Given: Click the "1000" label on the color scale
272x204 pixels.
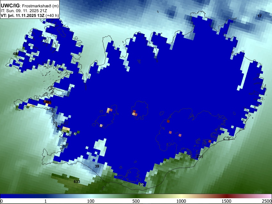Looking at the screenshot, I should 181,201.
